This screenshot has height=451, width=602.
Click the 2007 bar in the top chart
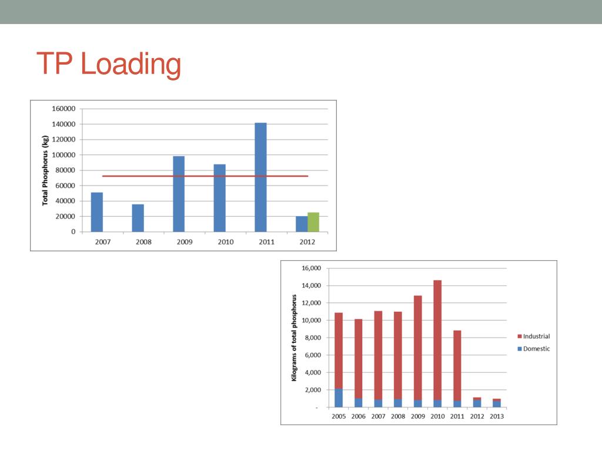point(97,212)
